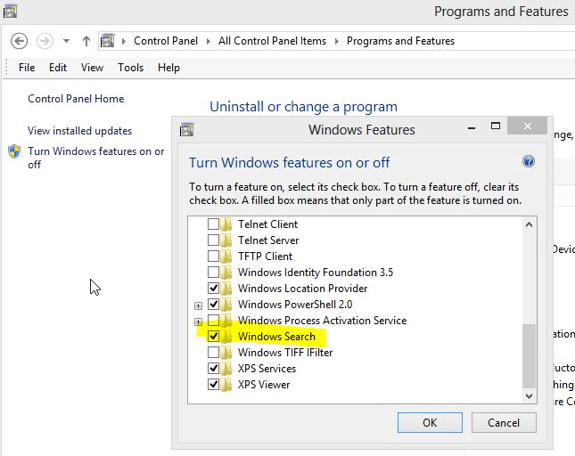Click the up-one-level arrow icon
Screen dimensions: 575x456
pyautogui.click(x=86, y=41)
